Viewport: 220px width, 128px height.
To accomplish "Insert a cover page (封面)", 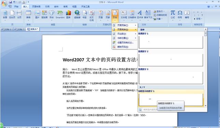I will click(5, 15).
